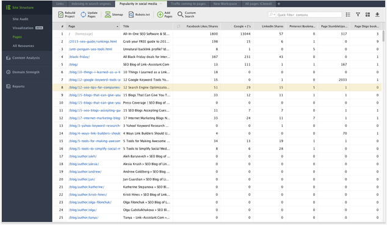Open All Resources in the sidebar
The height and width of the screenshot is (225, 387).
click(x=23, y=46)
